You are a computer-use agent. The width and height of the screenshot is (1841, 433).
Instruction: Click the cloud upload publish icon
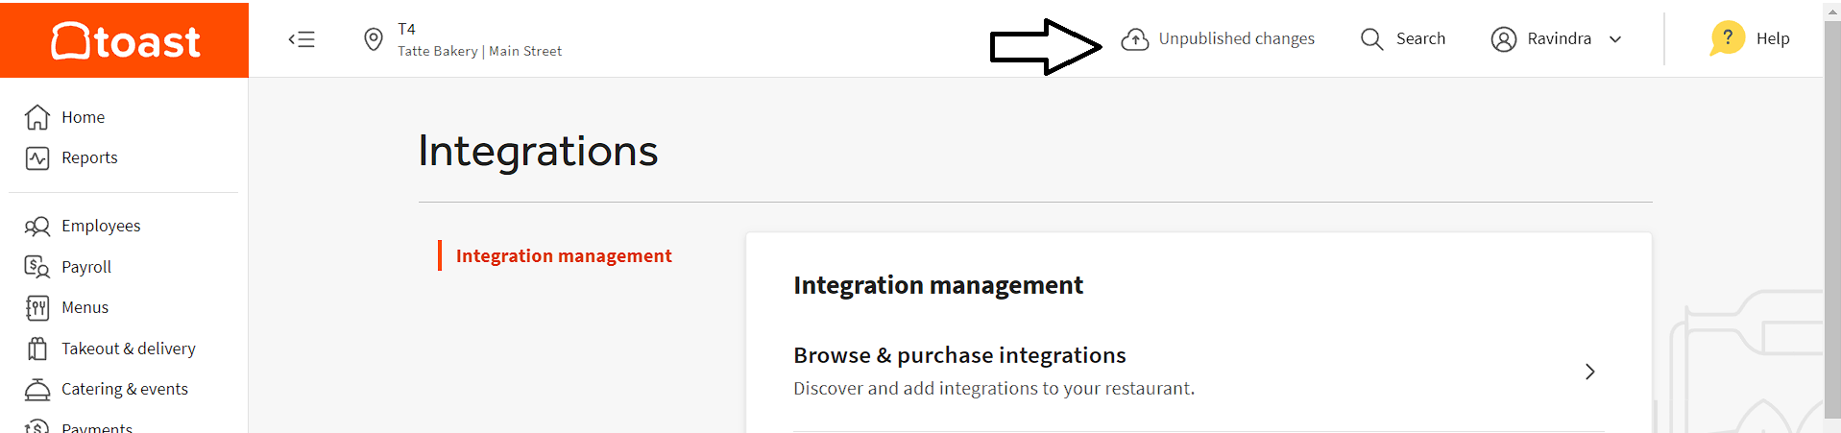click(1135, 39)
